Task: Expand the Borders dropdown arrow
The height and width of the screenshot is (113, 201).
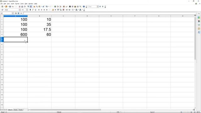Action: point(74,10)
